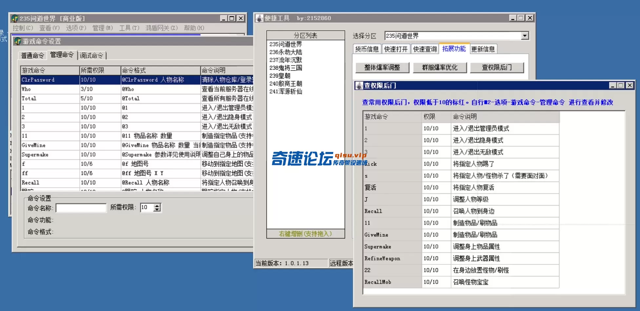Switch to the 快速查询 tab
The height and width of the screenshot is (311, 640).
(x=425, y=49)
